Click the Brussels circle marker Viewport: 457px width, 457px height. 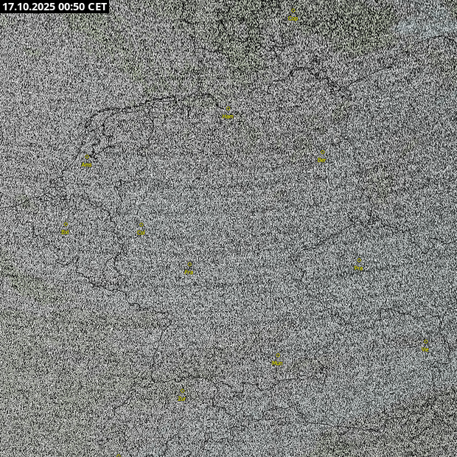(66, 224)
